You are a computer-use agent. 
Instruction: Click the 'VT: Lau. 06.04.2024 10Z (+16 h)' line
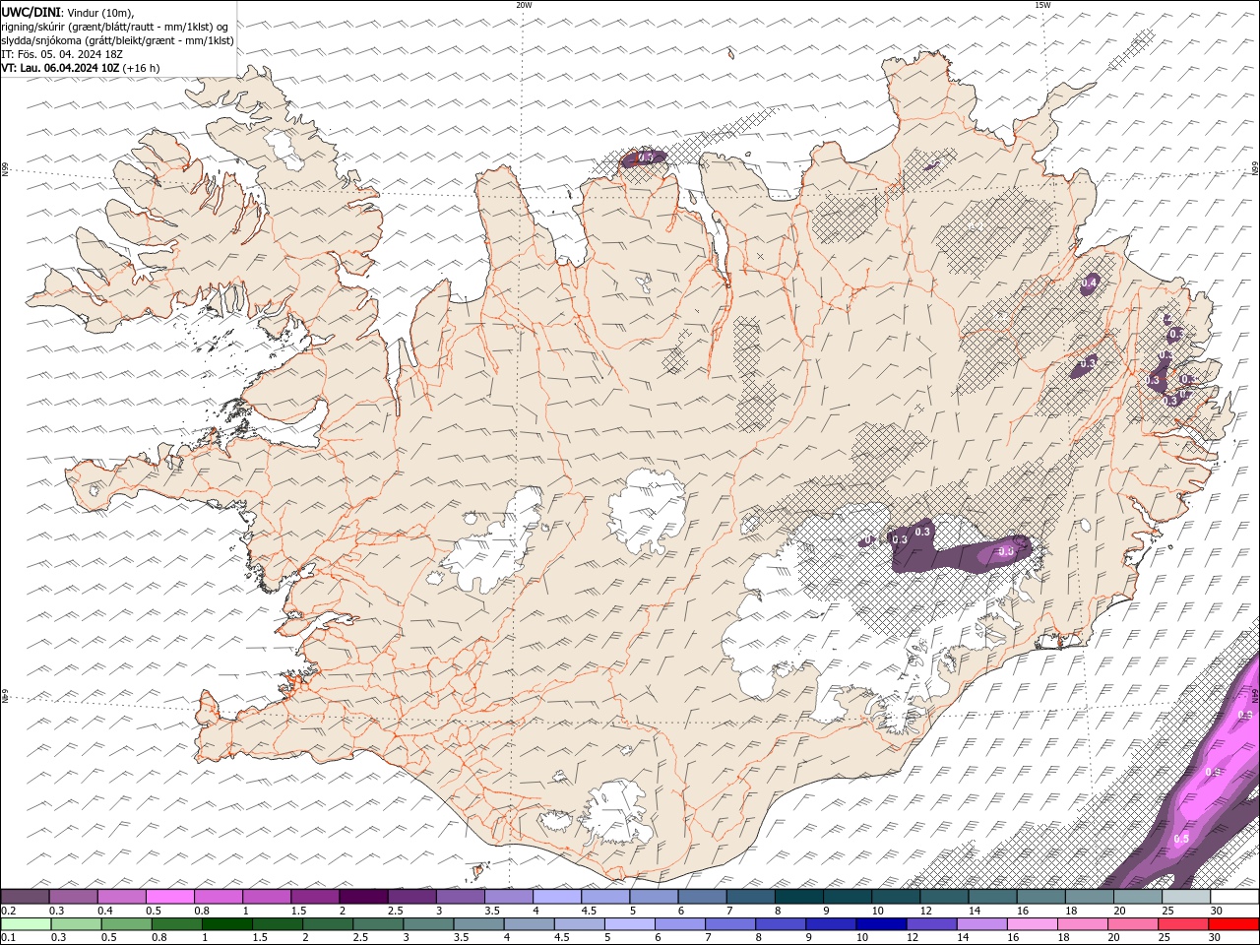click(x=81, y=68)
